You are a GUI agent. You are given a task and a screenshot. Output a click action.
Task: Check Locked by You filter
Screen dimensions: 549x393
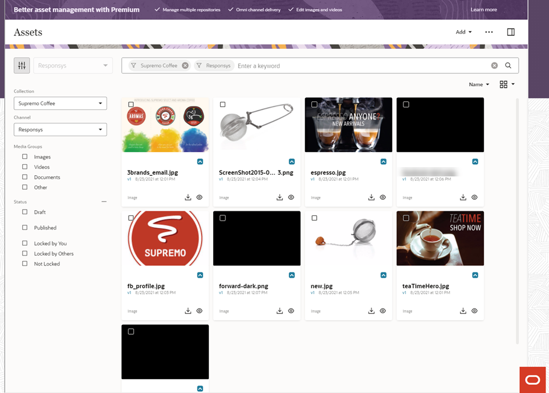(x=25, y=243)
